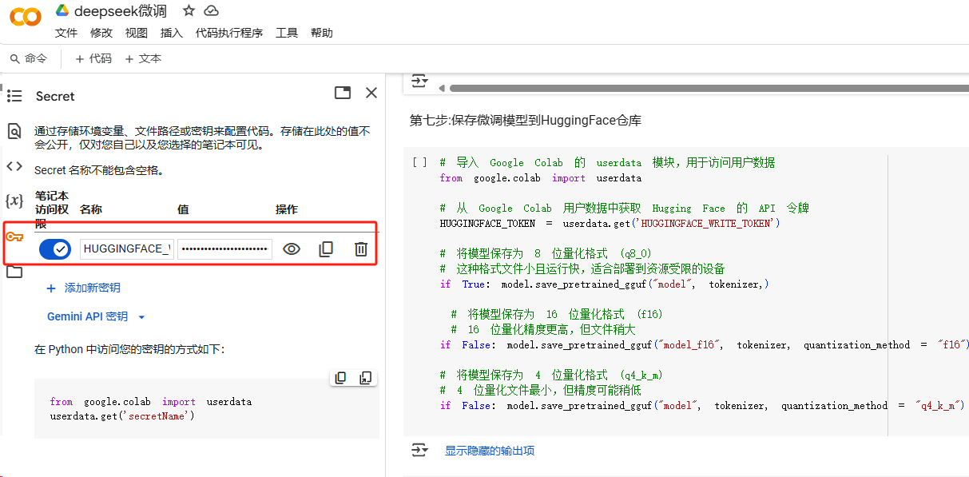Screen dimensions: 969x477
Task: Click the Colab logo icon
Action: click(x=26, y=18)
